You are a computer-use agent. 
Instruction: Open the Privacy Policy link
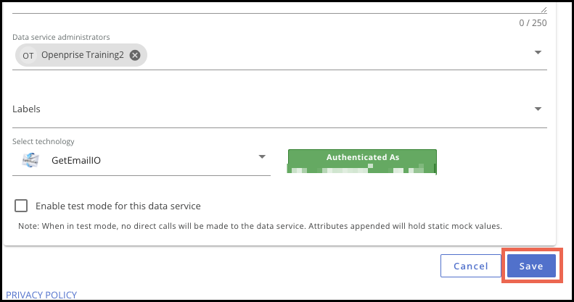pyautogui.click(x=41, y=295)
